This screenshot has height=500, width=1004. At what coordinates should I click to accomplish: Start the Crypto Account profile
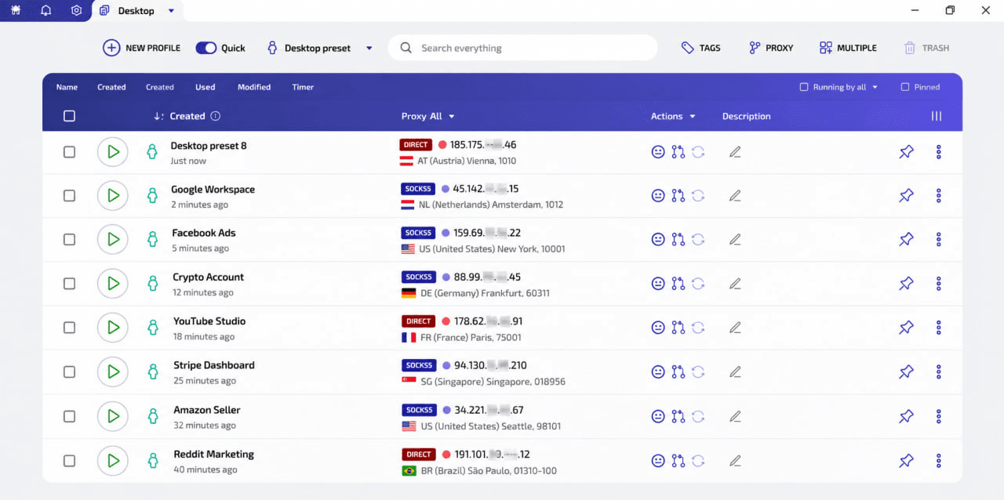113,284
